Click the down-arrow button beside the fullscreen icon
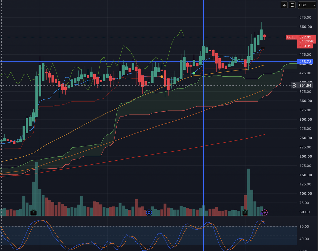The image size is (318, 251). pyautogui.click(x=284, y=5)
